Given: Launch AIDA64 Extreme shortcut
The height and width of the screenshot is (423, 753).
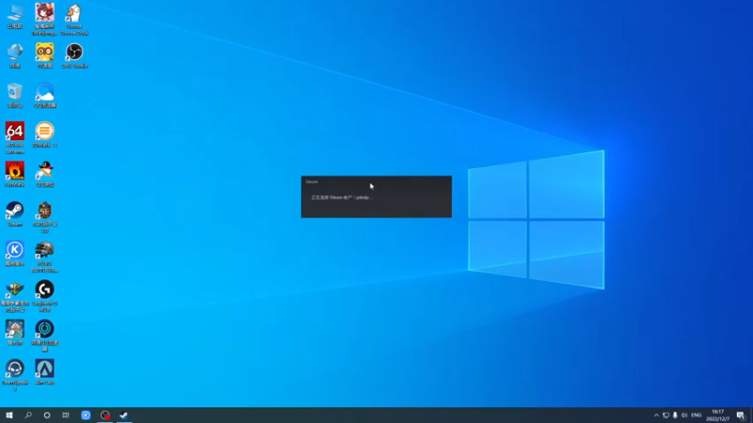Looking at the screenshot, I should (x=15, y=137).
